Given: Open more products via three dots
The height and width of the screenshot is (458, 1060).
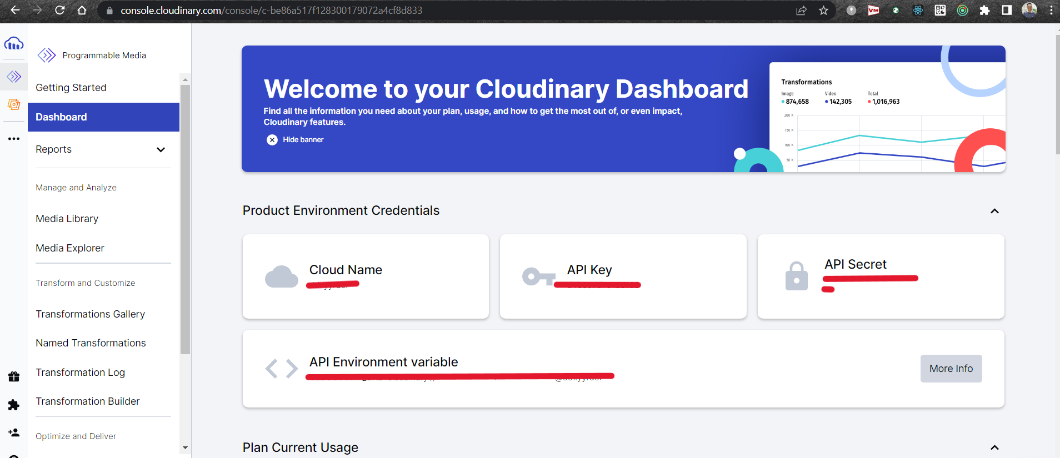Looking at the screenshot, I should [14, 139].
